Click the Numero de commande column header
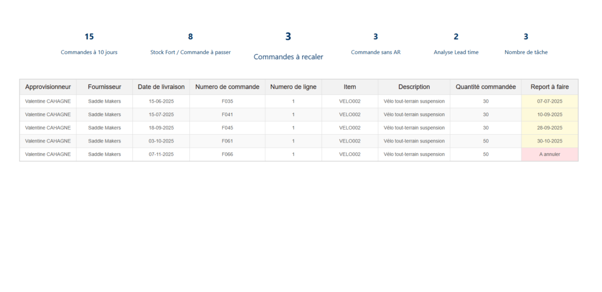Viewport: 602px width, 292px height. (x=227, y=87)
